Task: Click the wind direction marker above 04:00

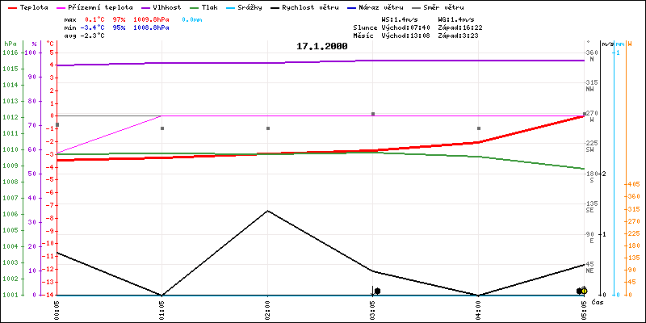Action: point(479,128)
